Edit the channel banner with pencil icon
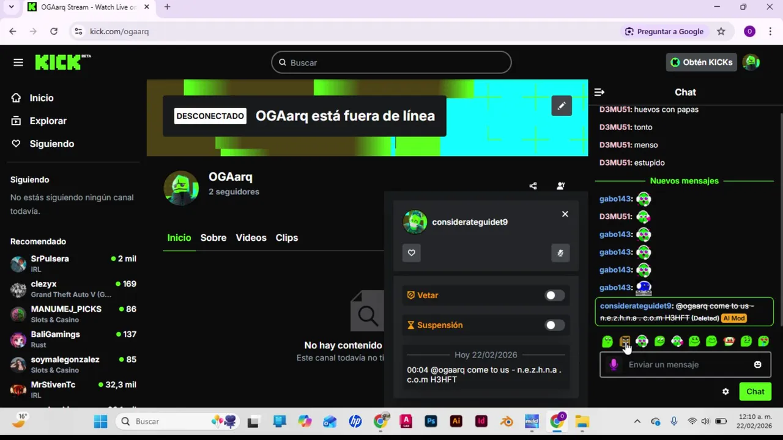Image resolution: width=783 pixels, height=440 pixels. (x=562, y=106)
